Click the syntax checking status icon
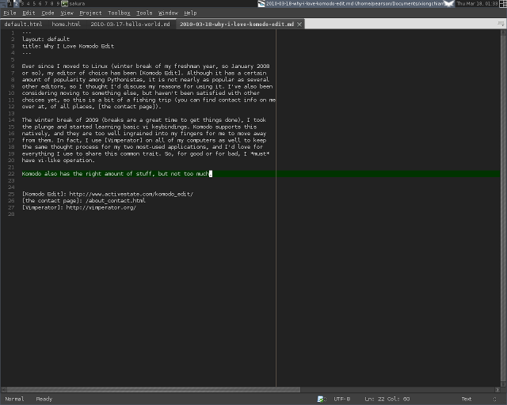The image size is (507, 405). tap(321, 399)
